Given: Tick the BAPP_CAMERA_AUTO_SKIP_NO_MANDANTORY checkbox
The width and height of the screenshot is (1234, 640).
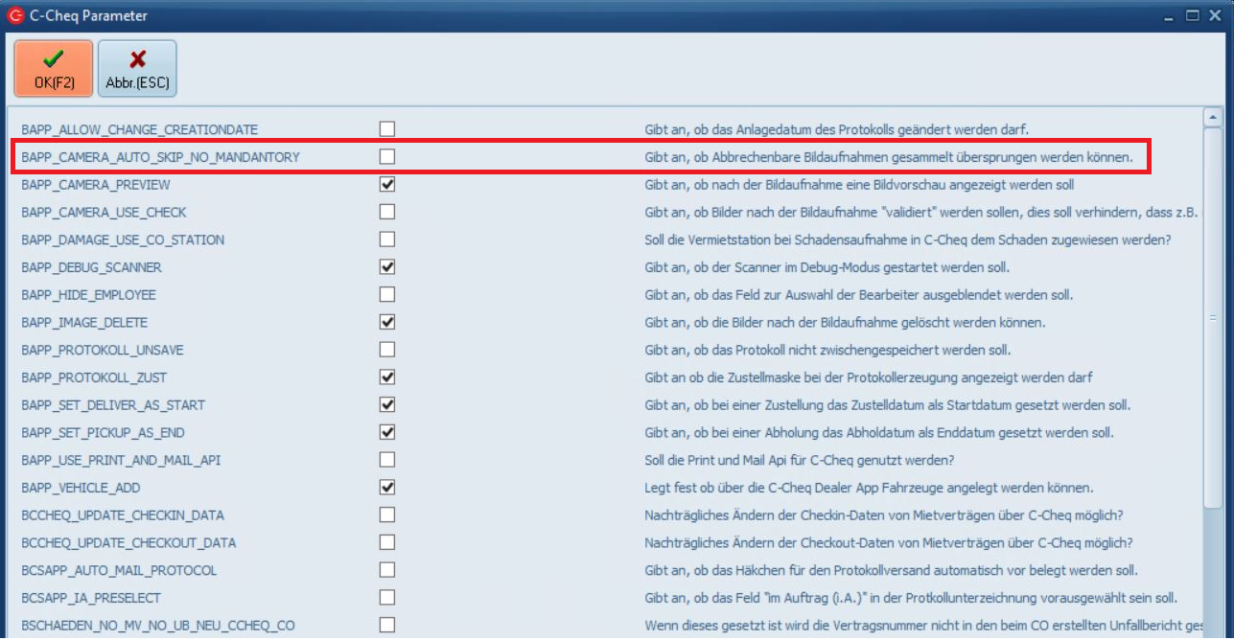Looking at the screenshot, I should [387, 156].
